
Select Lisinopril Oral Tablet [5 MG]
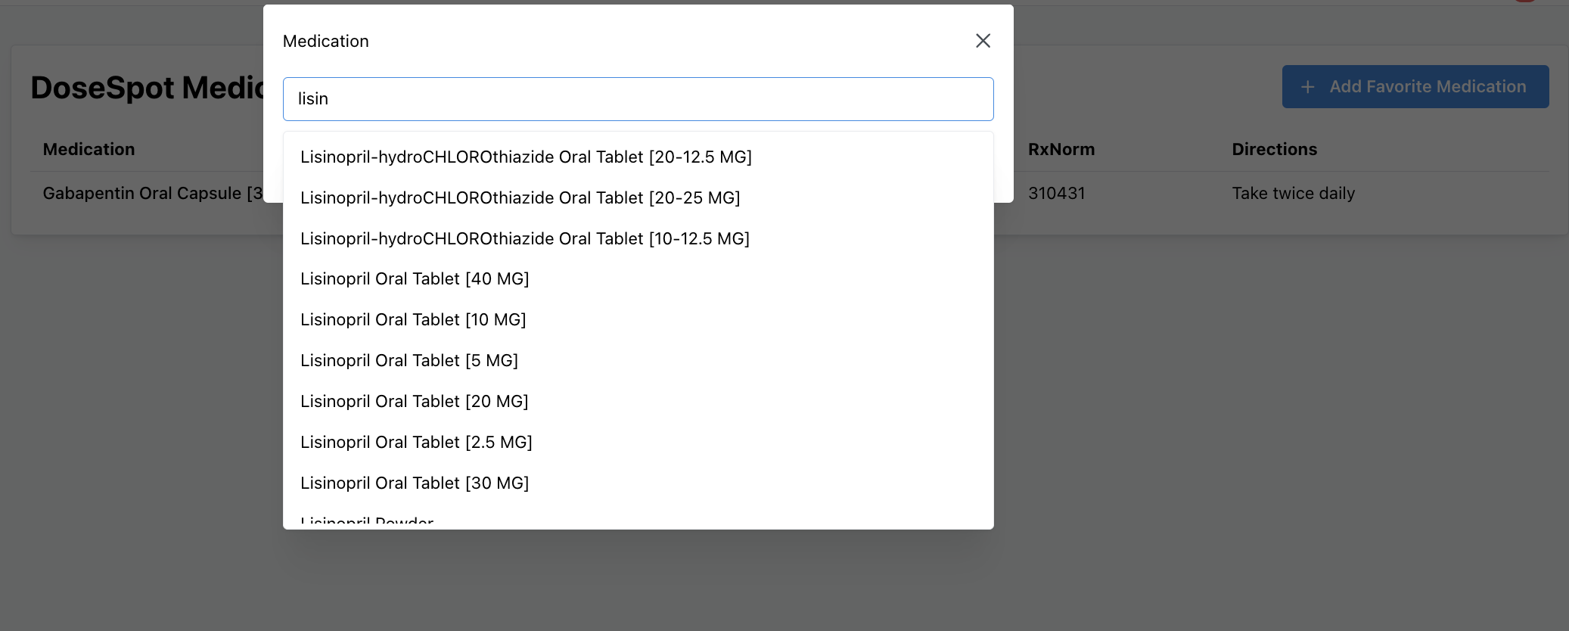(409, 361)
